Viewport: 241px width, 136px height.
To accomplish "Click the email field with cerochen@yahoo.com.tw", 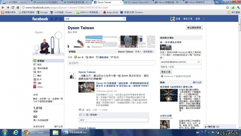I will 181,62.
